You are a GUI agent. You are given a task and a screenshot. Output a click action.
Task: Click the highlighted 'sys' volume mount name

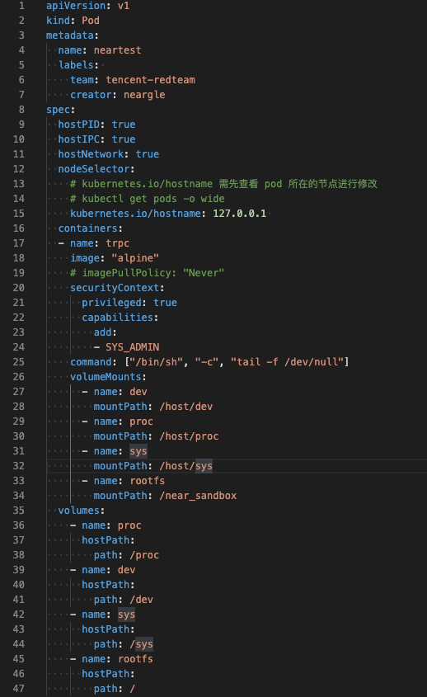138,451
